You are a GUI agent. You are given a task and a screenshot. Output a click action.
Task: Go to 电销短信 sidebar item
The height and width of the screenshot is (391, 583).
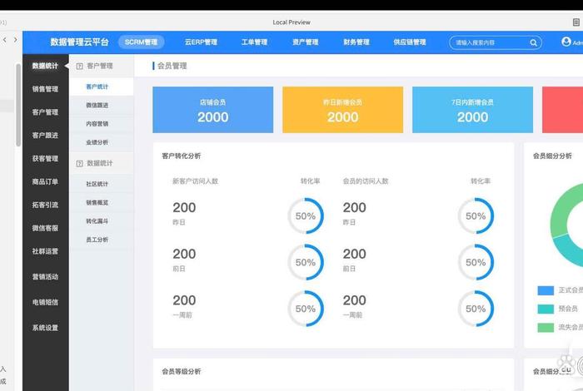coord(45,302)
